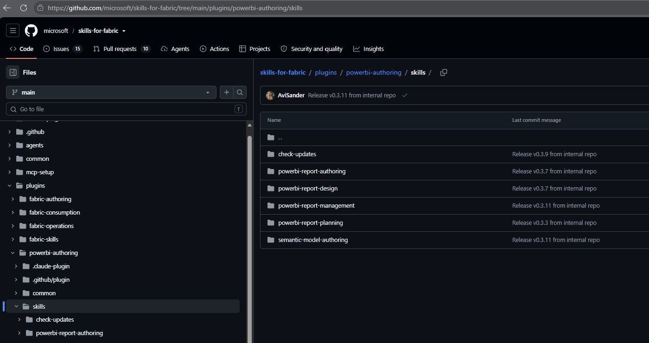
Task: Click the site information icon in address bar
Action: coord(40,8)
